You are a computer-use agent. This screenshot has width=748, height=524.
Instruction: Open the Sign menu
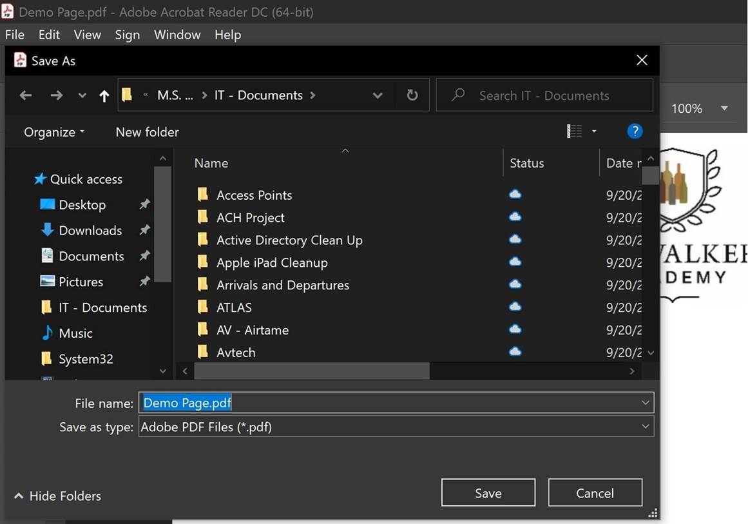click(x=127, y=35)
